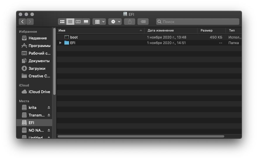Open Документы in the sidebar

click(35, 61)
